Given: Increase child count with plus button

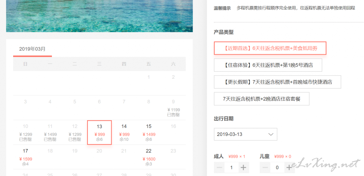Looking at the screenshot, I should [289, 167].
